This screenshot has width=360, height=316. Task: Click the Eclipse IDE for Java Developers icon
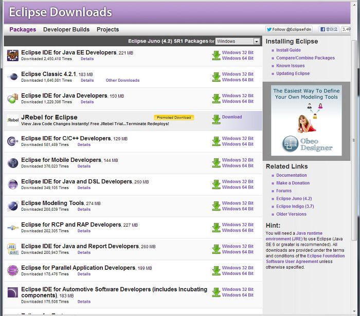pyautogui.click(x=13, y=98)
